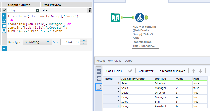Select the Director cell in record 1

[164, 83]
